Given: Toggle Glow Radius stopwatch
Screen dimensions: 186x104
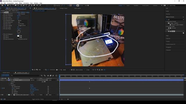Looking at the screenshot, I should 4,17.
